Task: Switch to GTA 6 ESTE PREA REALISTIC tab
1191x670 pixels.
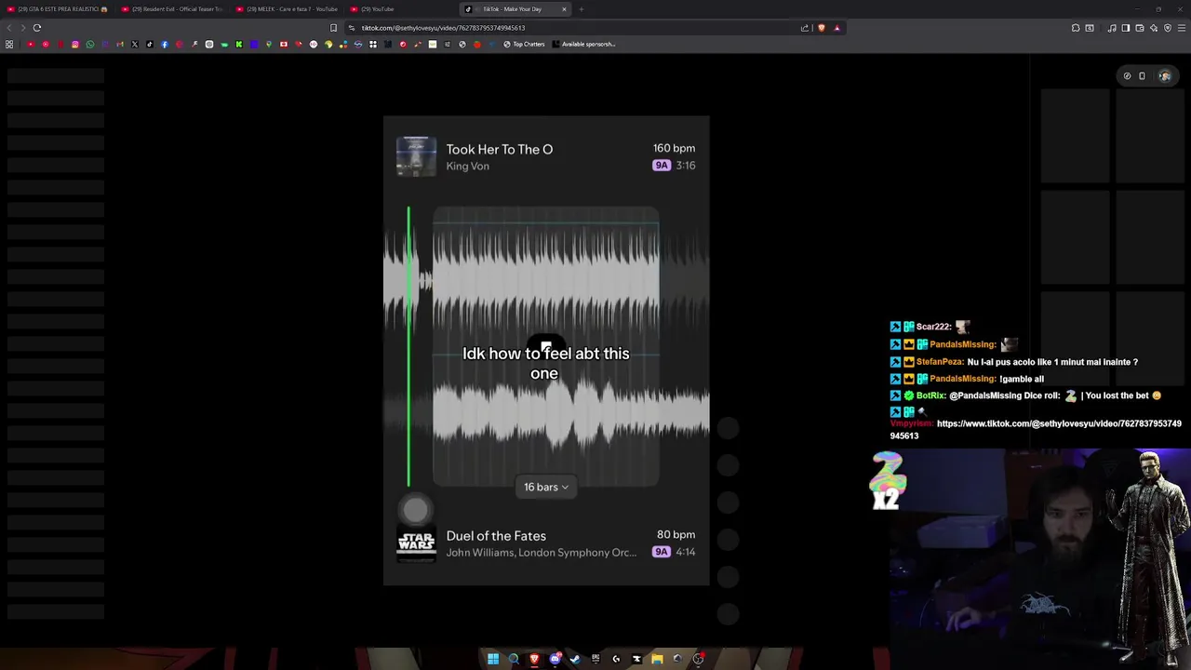Action: [58, 9]
